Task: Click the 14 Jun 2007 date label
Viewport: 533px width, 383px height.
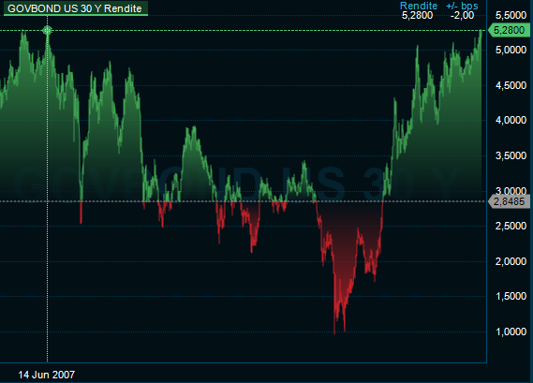Action: coord(47,375)
